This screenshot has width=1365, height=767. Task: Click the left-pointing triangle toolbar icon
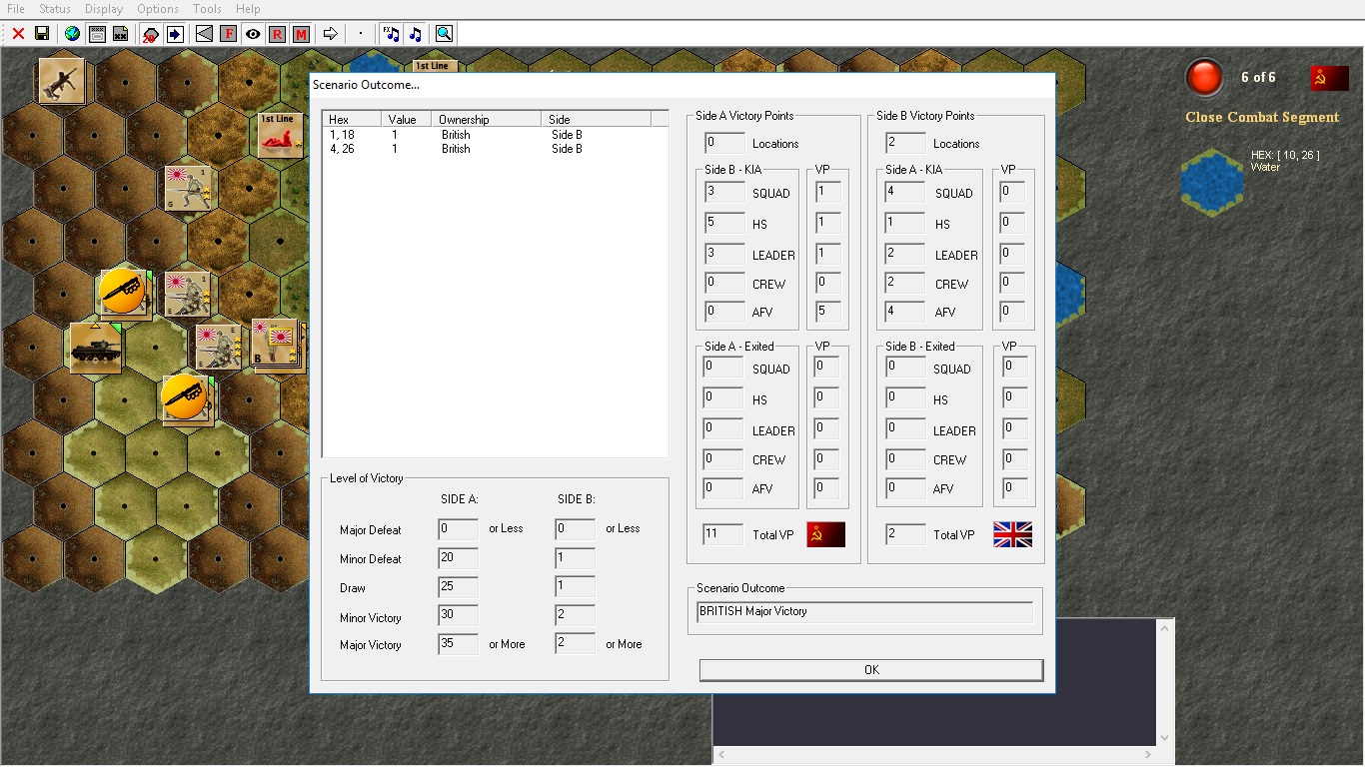click(204, 34)
